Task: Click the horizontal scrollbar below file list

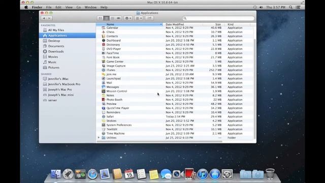Action: [x=159, y=141]
